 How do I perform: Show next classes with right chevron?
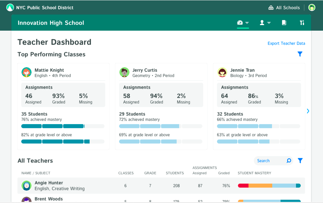tap(308, 111)
